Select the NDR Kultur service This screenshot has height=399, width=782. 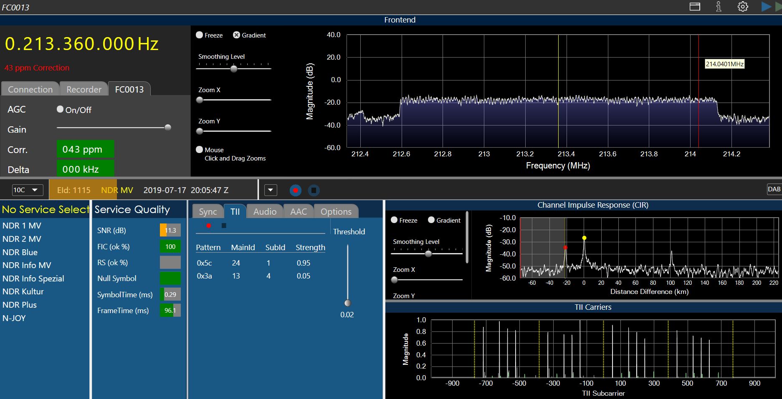(23, 291)
